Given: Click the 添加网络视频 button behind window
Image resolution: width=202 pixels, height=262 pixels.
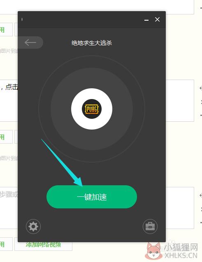Looking at the screenshot, I should [x=43, y=245].
